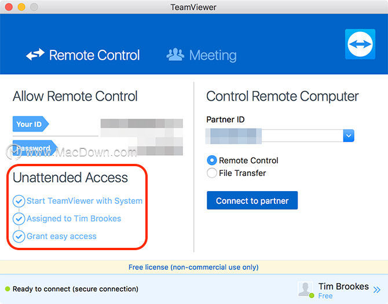This screenshot has width=388, height=304.
Task: Expand account panel with double chevron
Action: click(377, 290)
